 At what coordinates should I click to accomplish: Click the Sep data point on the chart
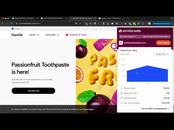168,70
